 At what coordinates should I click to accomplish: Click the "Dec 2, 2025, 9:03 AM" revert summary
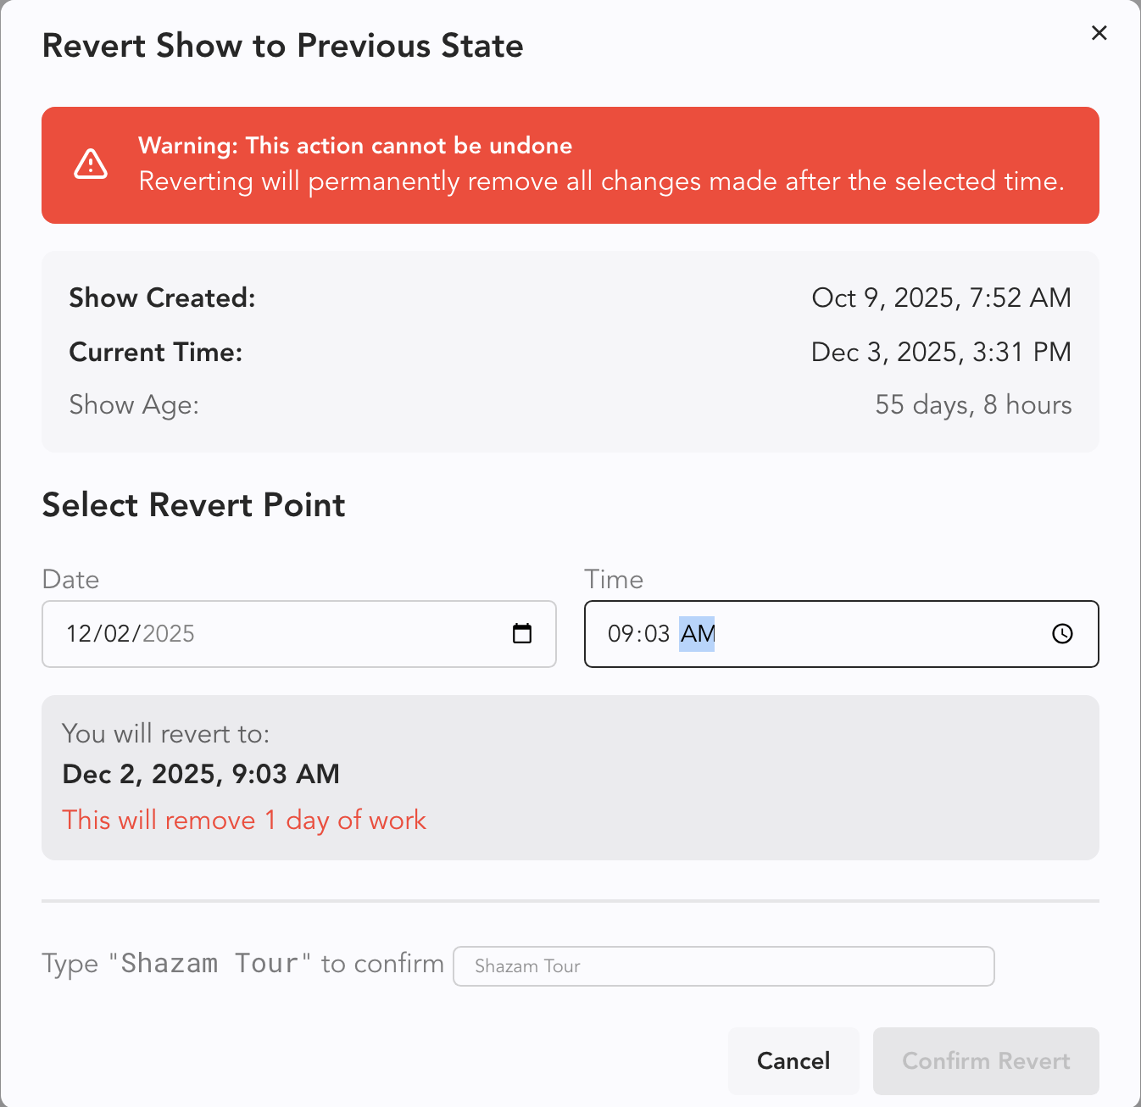[201, 774]
